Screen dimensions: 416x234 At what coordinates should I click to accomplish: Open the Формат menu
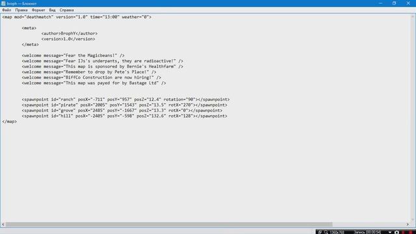coord(38,10)
